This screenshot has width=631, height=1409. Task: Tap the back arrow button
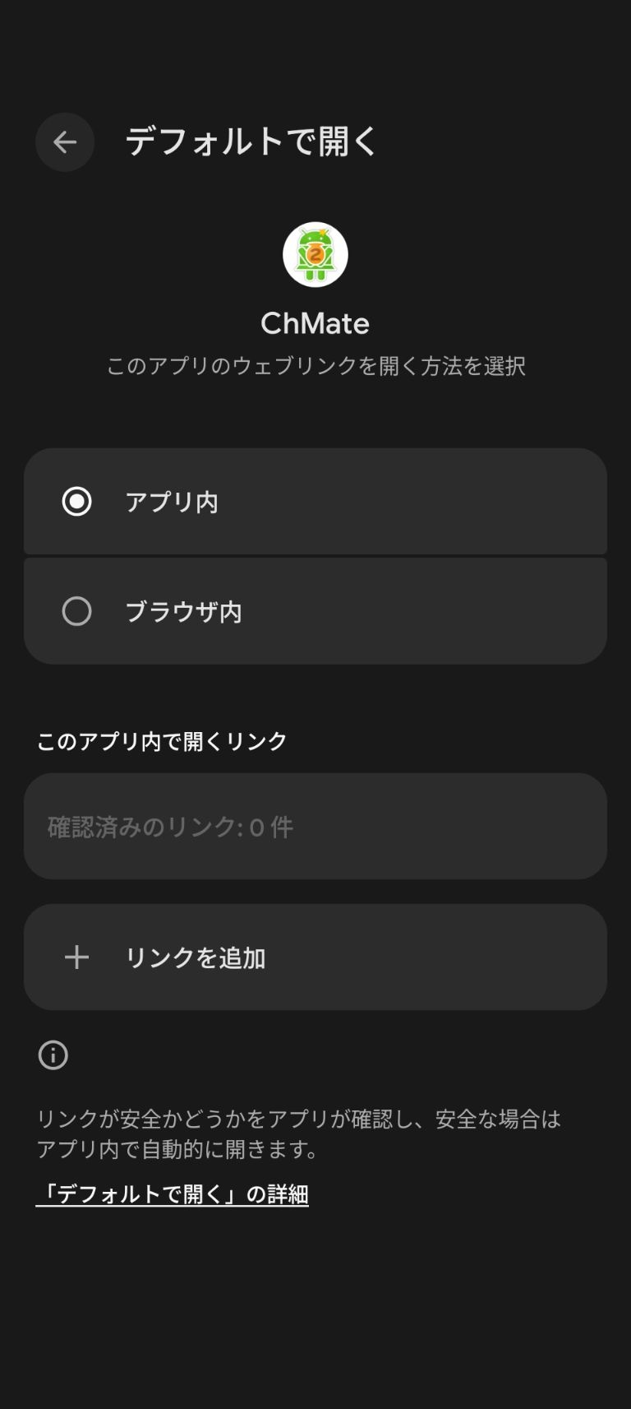(65, 142)
